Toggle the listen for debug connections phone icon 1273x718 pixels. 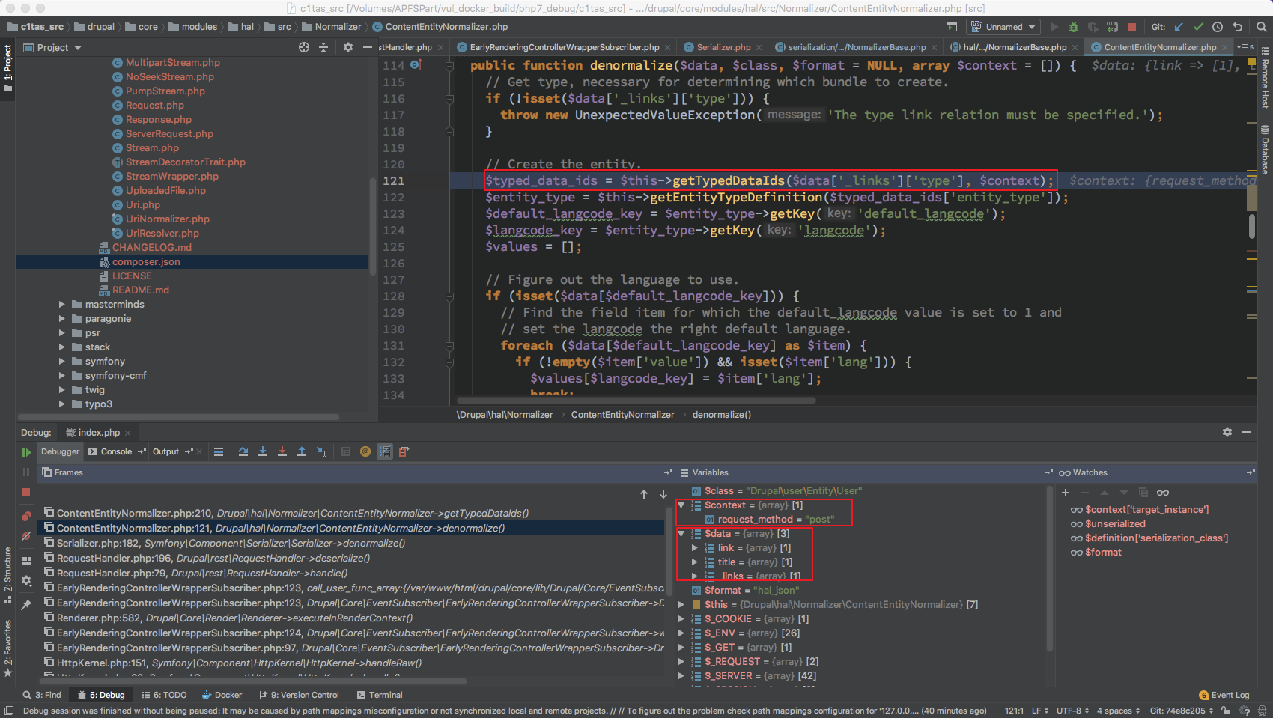[x=1112, y=27]
